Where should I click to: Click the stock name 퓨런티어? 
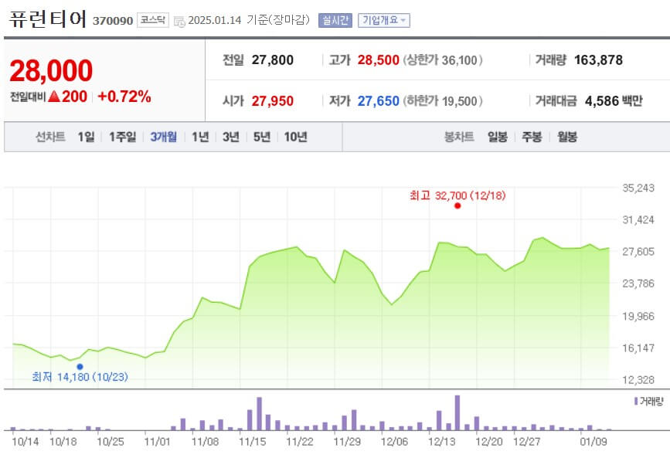coord(47,19)
